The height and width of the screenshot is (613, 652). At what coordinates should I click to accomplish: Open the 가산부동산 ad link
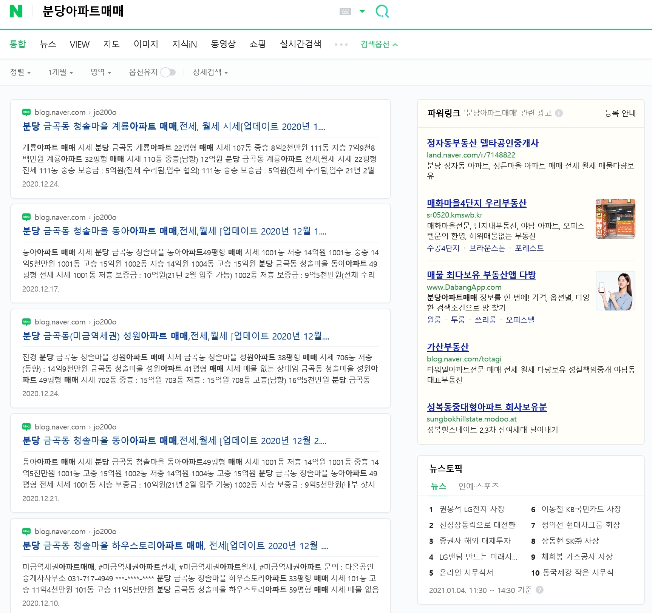point(448,347)
